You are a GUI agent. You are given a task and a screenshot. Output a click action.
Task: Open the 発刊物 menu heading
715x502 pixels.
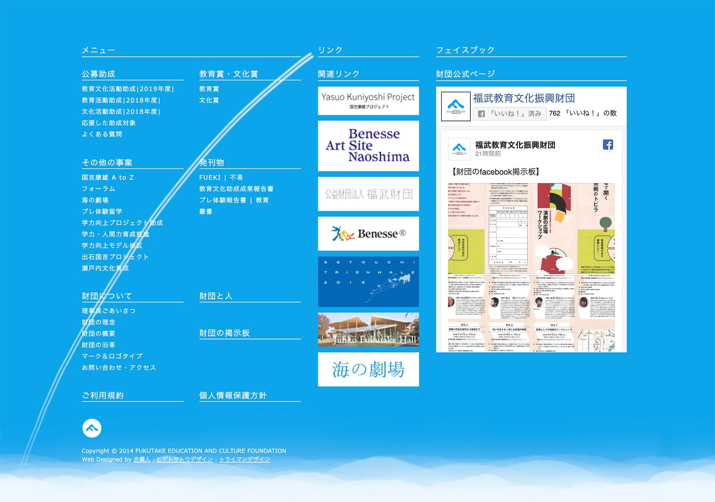click(x=212, y=163)
